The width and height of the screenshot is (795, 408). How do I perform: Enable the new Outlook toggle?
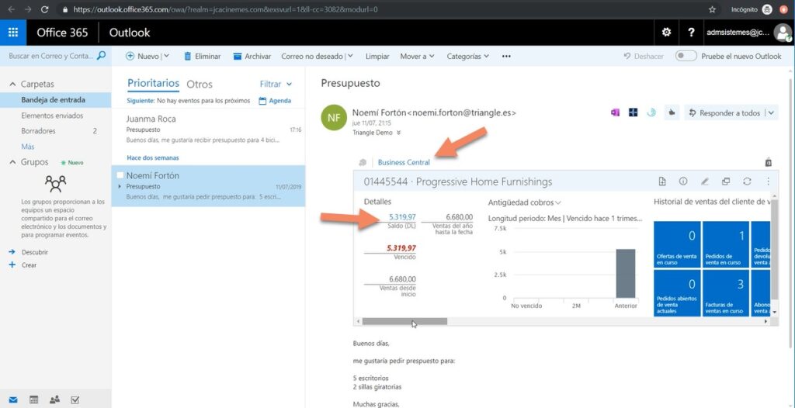click(x=686, y=56)
